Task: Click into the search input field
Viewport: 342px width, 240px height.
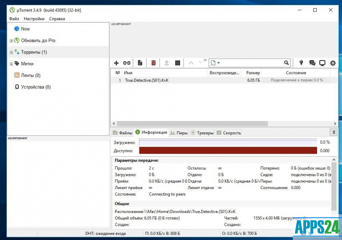Action: pyautogui.click(x=252, y=63)
